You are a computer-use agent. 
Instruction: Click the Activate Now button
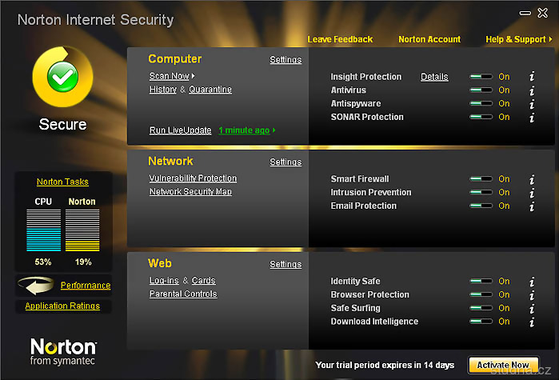pos(502,365)
